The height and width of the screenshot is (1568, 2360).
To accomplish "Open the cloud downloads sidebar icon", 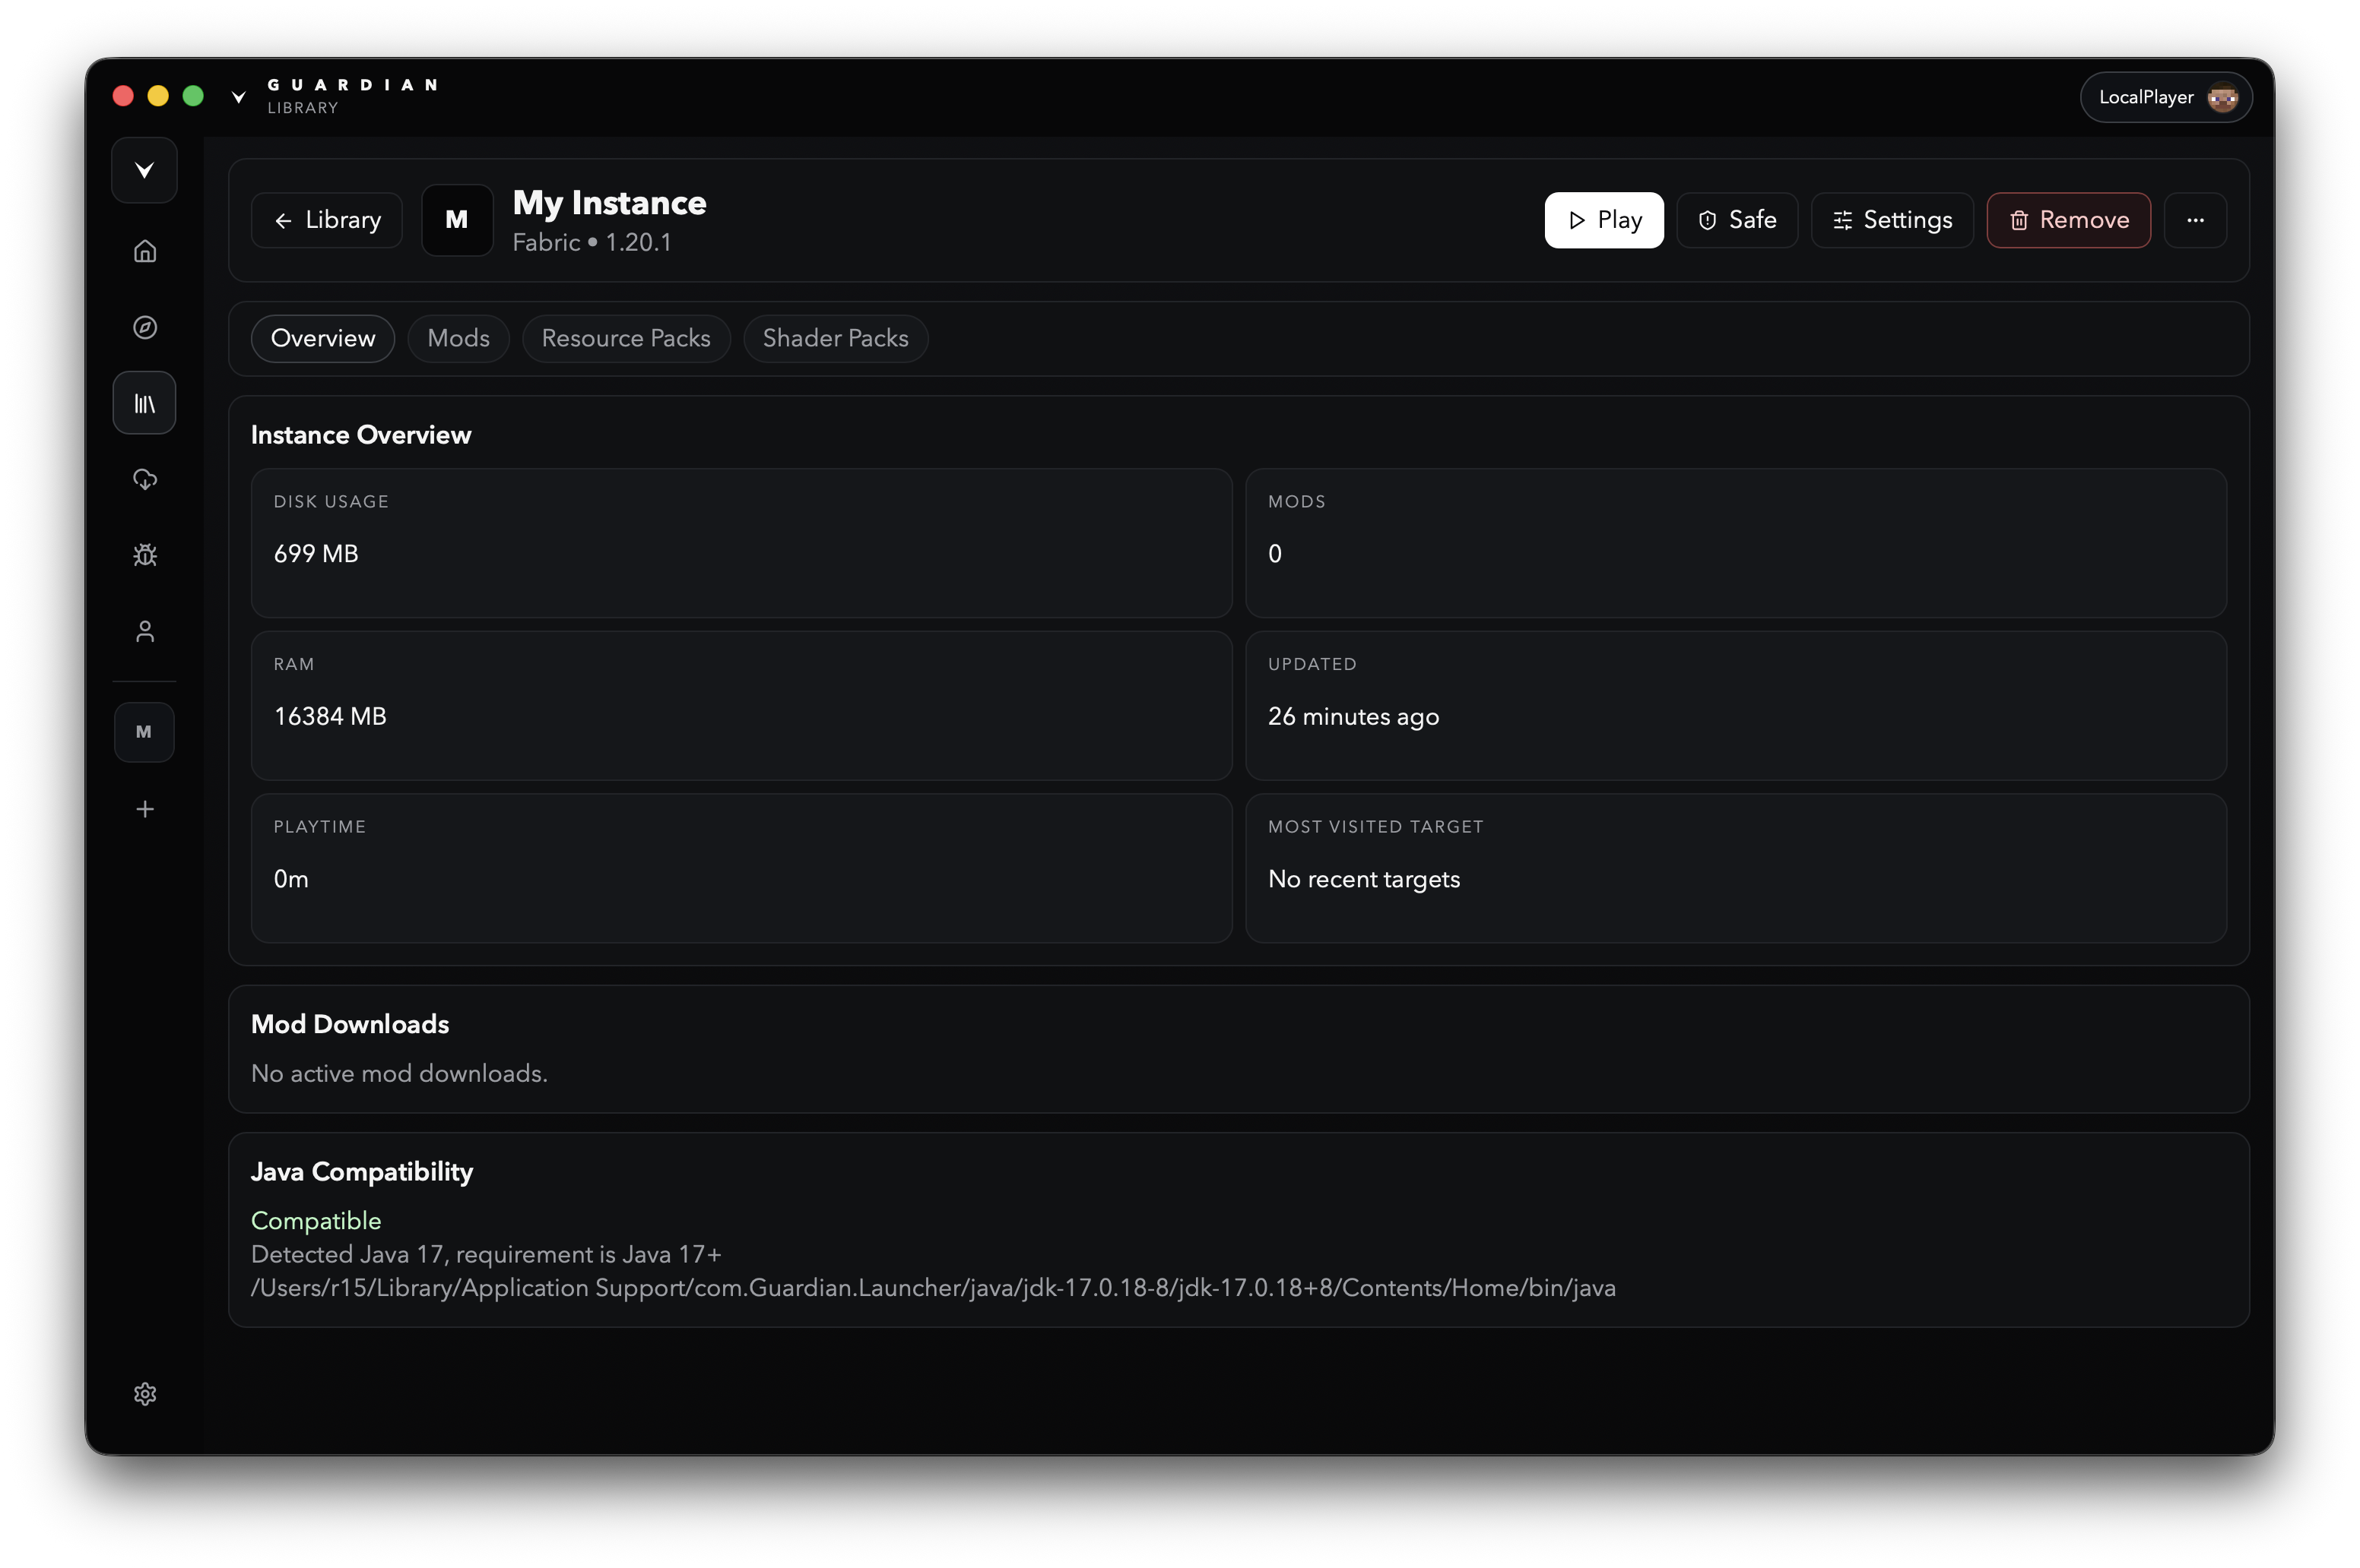I will pos(145,479).
